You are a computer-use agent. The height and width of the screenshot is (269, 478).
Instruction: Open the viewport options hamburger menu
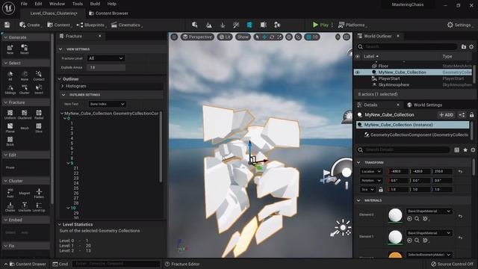coord(174,37)
